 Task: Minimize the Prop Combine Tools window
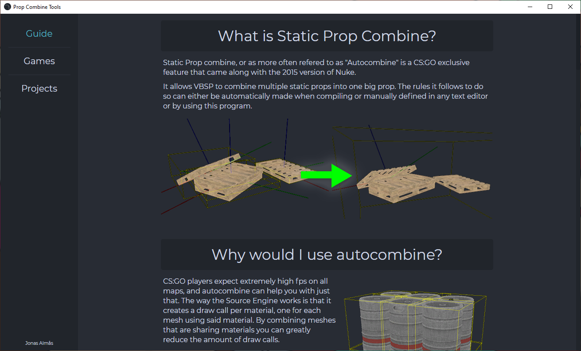530,7
